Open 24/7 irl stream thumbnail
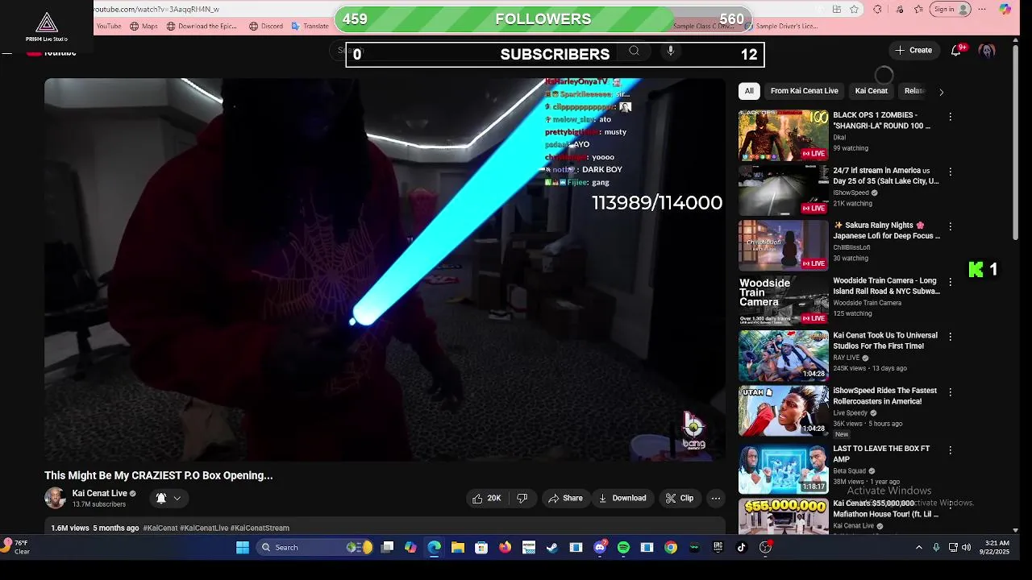1032x580 pixels. [784, 190]
